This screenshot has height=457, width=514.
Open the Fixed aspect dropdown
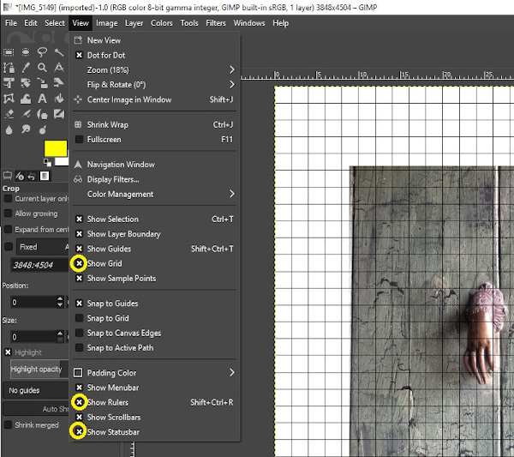pos(43,247)
